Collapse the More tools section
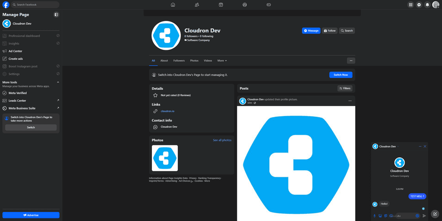Viewport: 442px width, 221px height. pos(58,82)
